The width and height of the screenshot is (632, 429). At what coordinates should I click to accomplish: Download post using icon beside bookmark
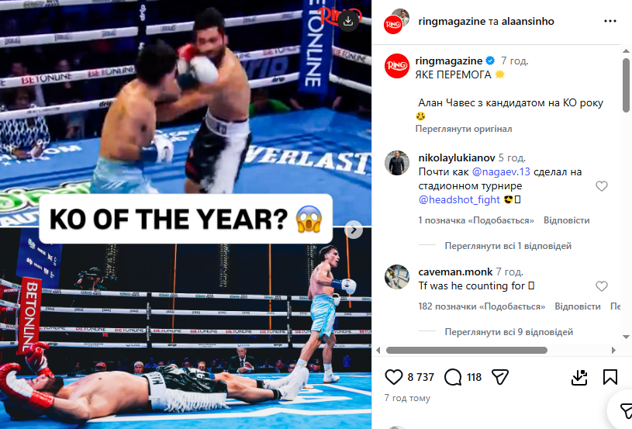579,377
